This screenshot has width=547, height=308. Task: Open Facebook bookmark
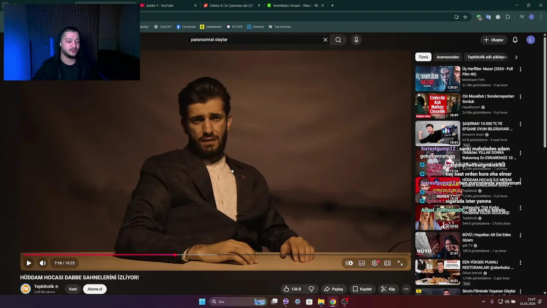coord(186,27)
